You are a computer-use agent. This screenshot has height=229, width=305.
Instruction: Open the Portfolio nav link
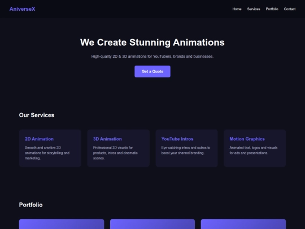click(272, 9)
